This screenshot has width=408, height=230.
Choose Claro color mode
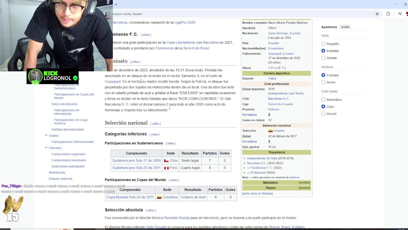(323, 107)
